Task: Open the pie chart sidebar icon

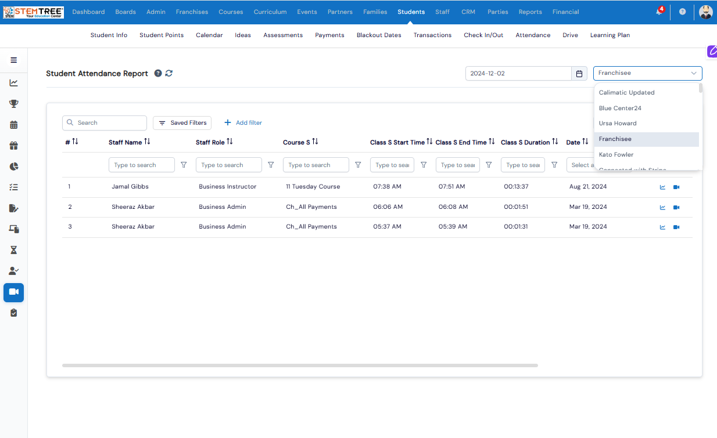Action: point(14,166)
